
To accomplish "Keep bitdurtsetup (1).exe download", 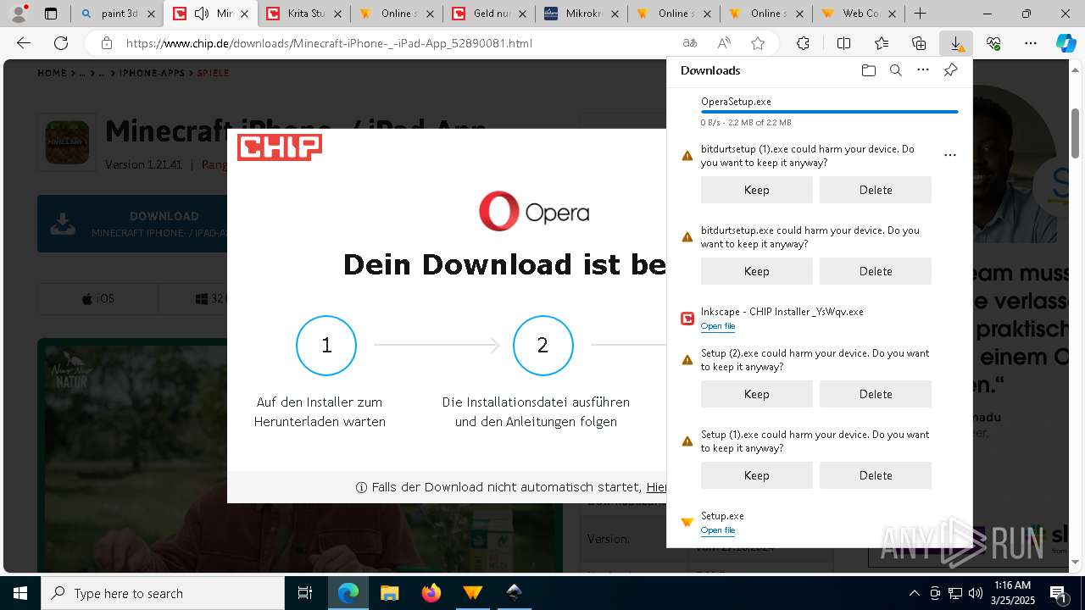I will 757,190.
